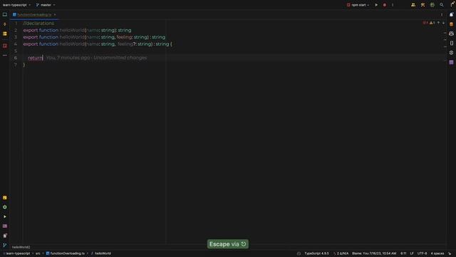Click learn-typescript in the breadcrumb bar
The image size is (456, 257).
18,253
